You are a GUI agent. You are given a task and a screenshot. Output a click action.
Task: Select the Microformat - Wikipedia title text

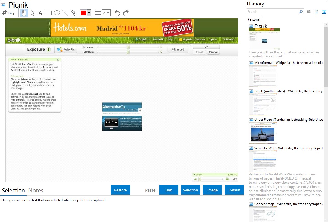(x=288, y=63)
